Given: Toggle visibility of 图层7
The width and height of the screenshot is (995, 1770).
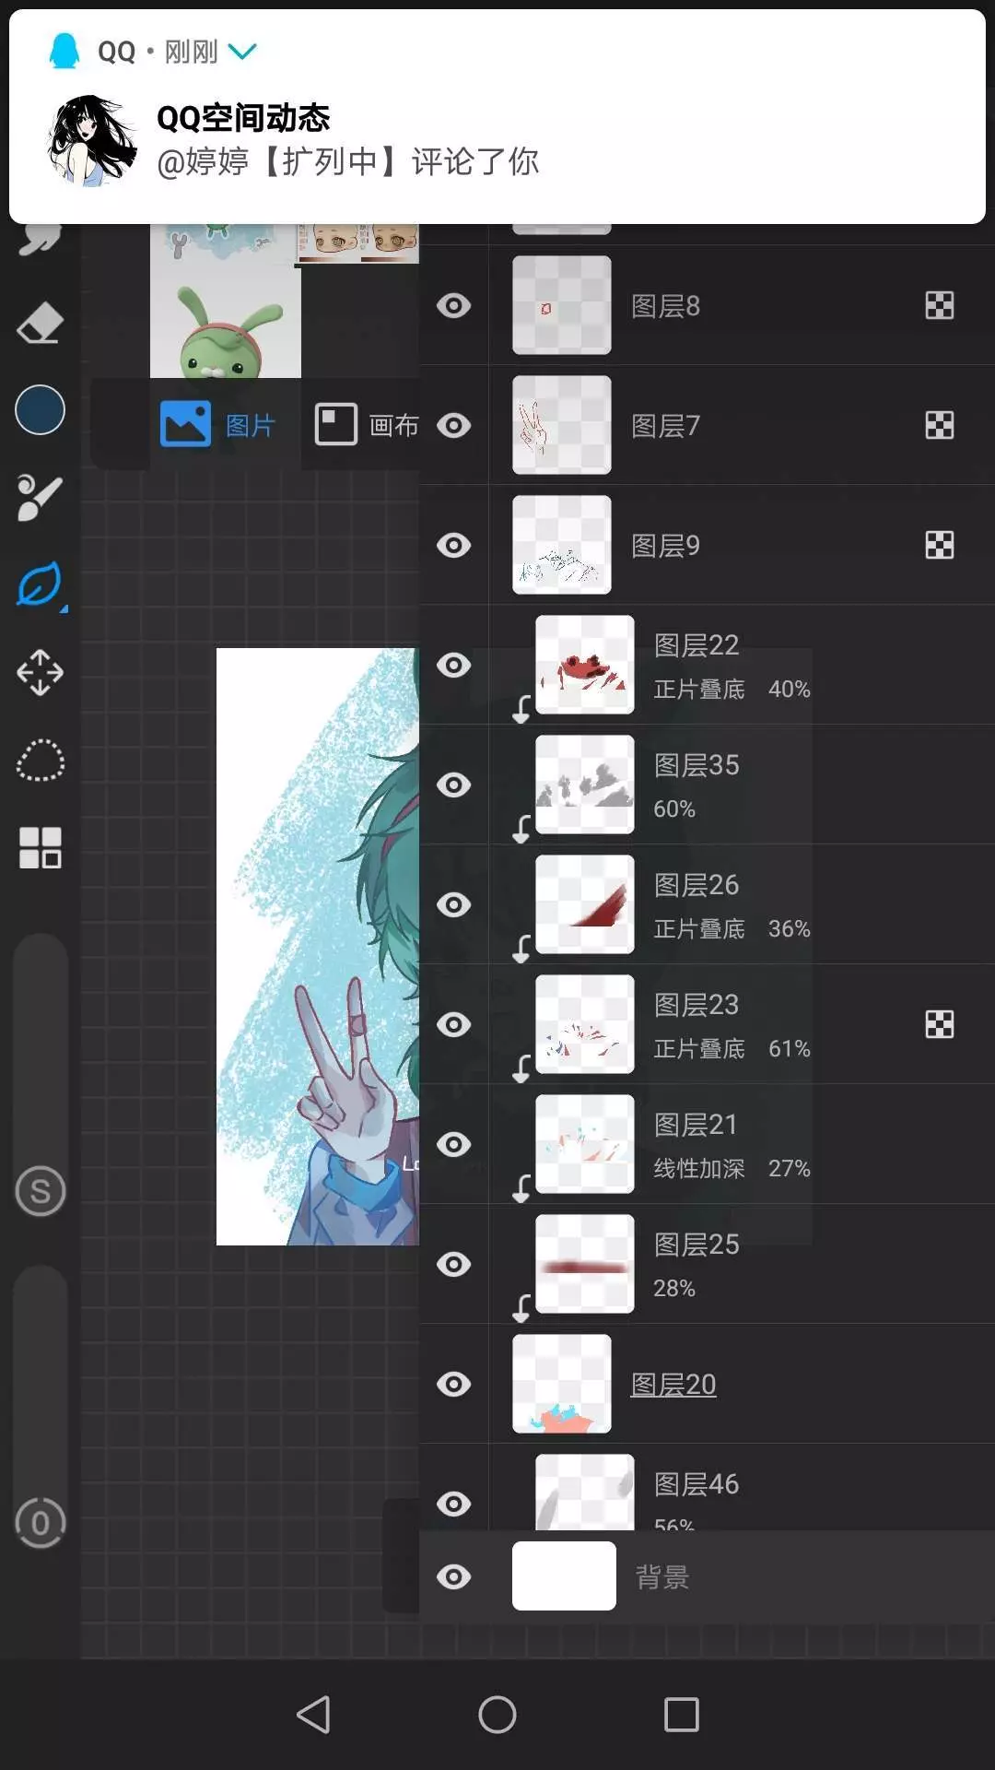Looking at the screenshot, I should [x=453, y=425].
